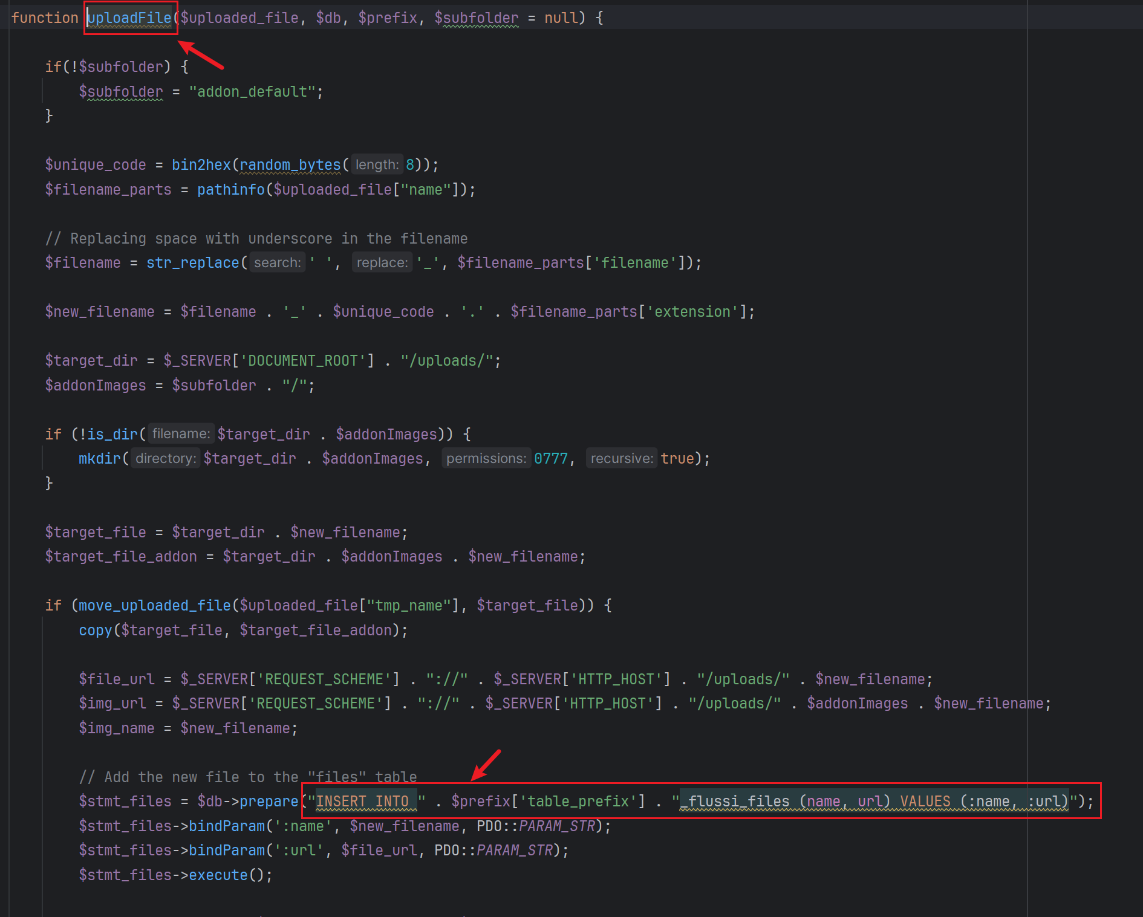Click the "tmp_name" array key string
Image resolution: width=1143 pixels, height=917 pixels.
point(409,606)
